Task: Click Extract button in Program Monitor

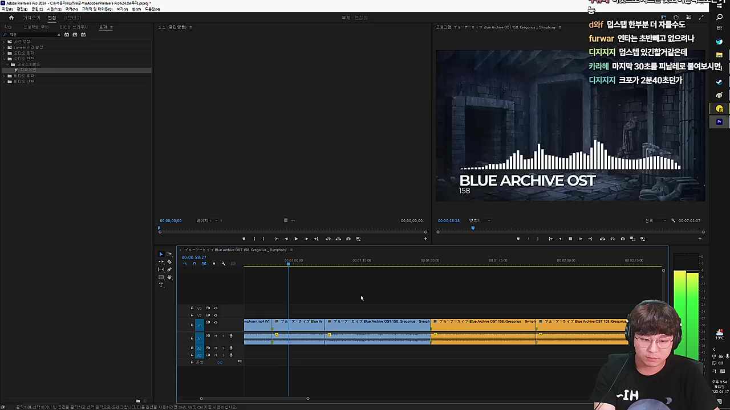Action: pyautogui.click(x=612, y=239)
